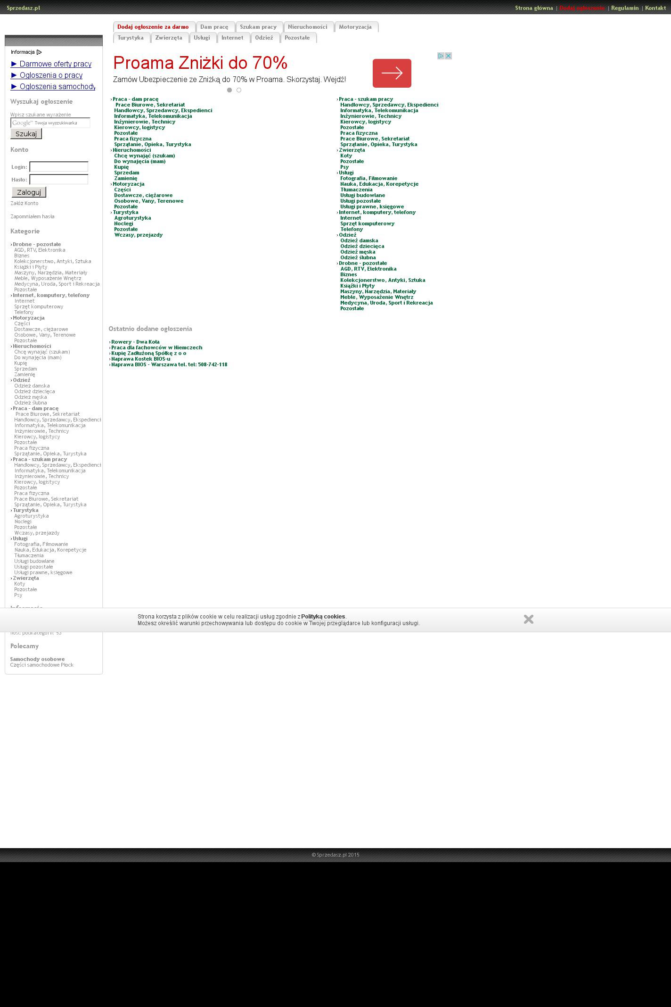
Task: Close the ad using the X icon
Action: 449,56
